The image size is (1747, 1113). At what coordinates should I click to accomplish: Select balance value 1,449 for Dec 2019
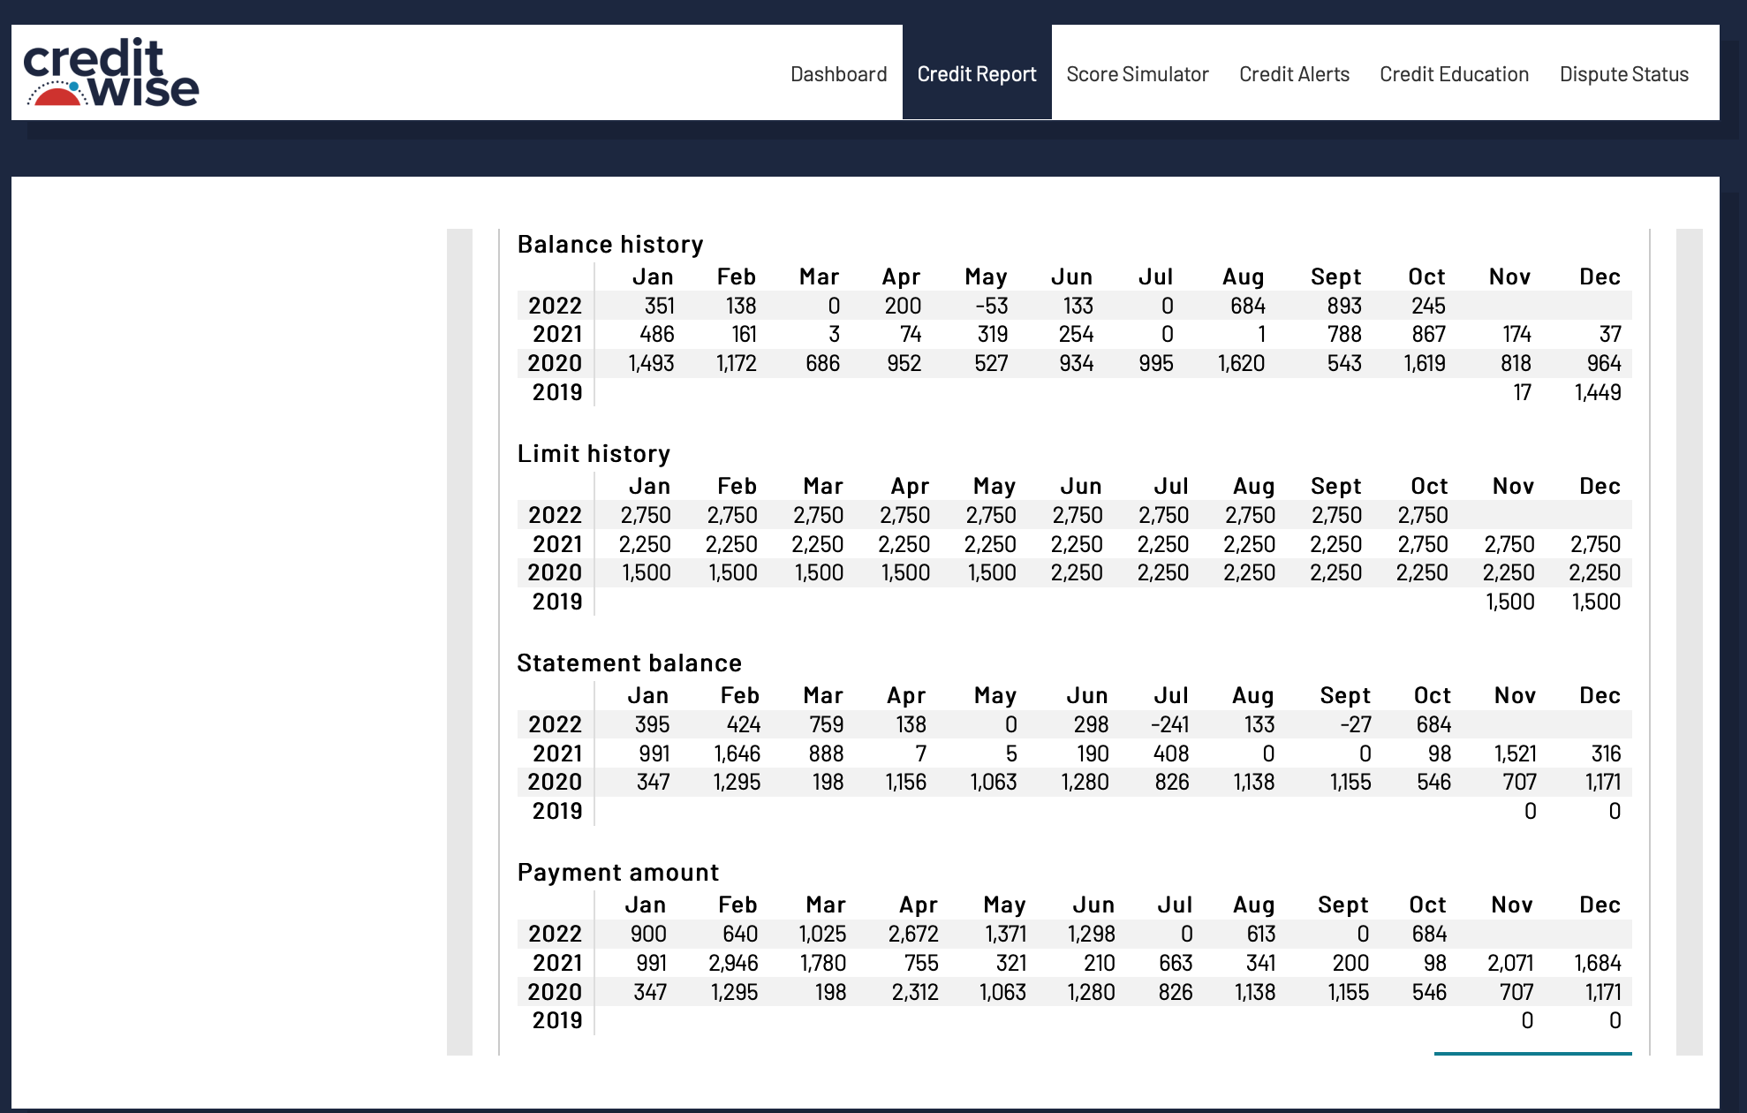coord(1598,392)
